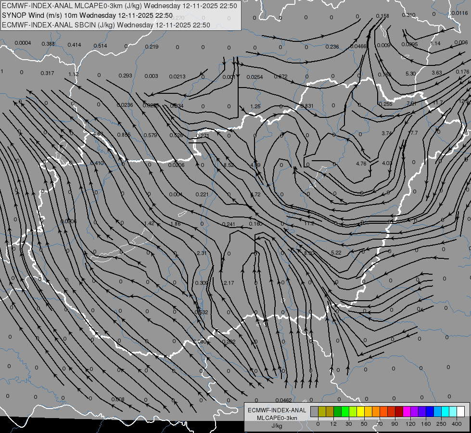Click the map value '17.7'

click(x=413, y=133)
